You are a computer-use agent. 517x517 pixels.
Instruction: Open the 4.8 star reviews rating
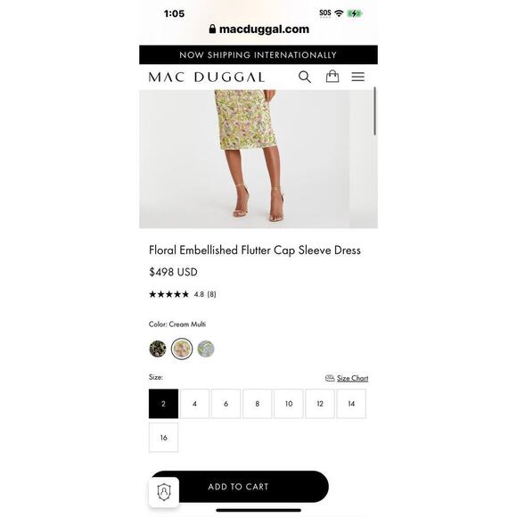pyautogui.click(x=183, y=294)
